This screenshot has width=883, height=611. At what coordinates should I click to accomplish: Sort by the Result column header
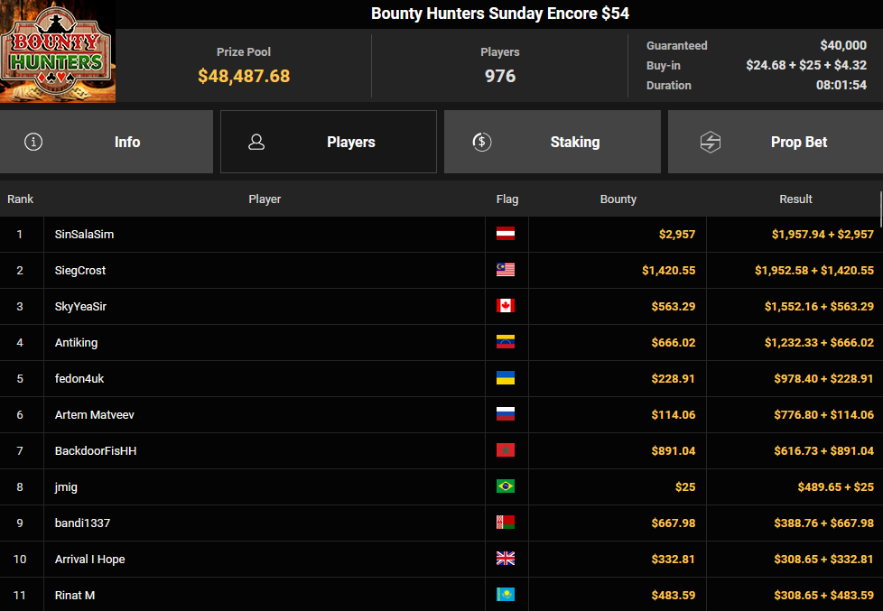pyautogui.click(x=795, y=199)
